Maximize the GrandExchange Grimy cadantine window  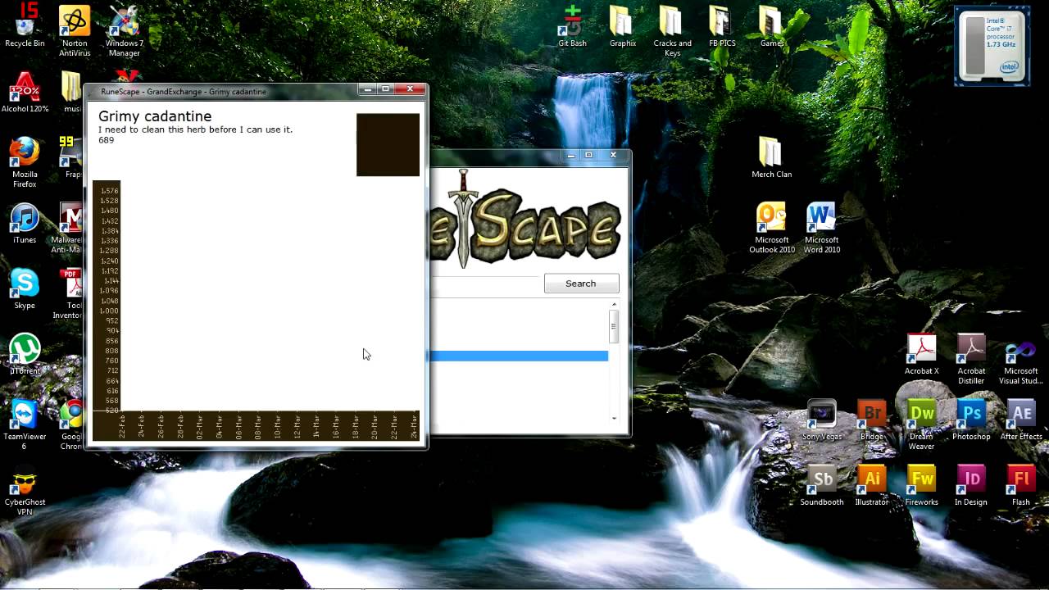(386, 88)
